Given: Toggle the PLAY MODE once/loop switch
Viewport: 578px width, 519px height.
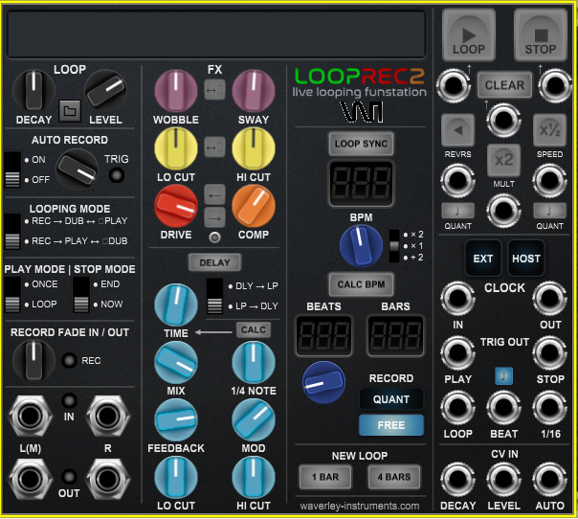Looking at the screenshot, I should pyautogui.click(x=11, y=294).
